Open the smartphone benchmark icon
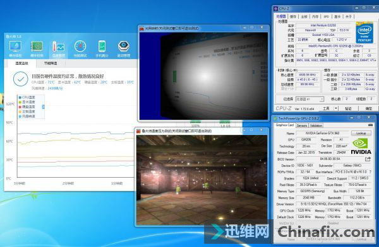 tap(102, 49)
